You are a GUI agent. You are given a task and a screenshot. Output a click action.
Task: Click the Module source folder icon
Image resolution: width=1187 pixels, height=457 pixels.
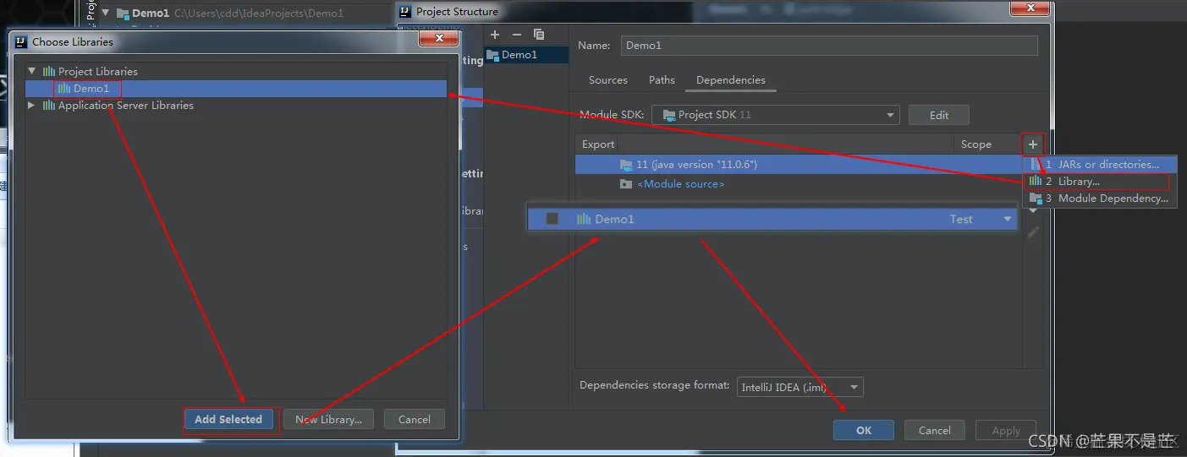[x=626, y=184]
